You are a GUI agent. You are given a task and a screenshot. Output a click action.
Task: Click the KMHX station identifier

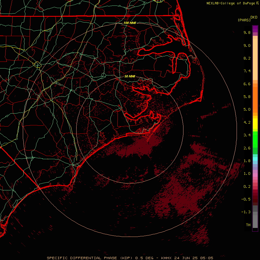click(x=167, y=258)
